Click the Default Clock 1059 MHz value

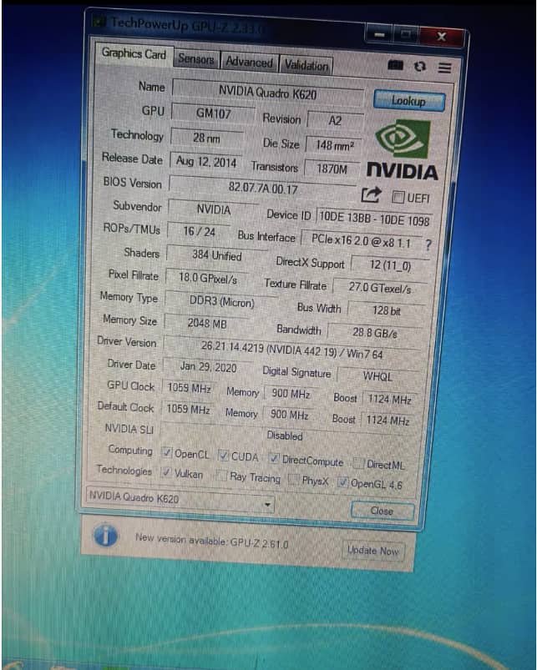tap(188, 410)
